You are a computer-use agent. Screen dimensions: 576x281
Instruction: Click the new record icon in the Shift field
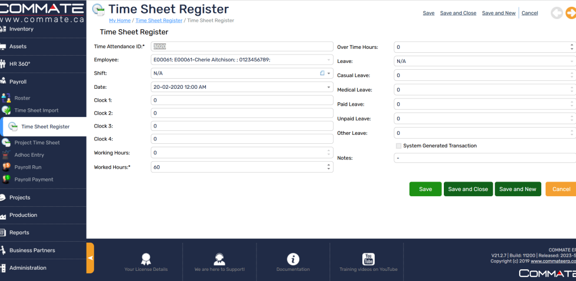coord(322,74)
